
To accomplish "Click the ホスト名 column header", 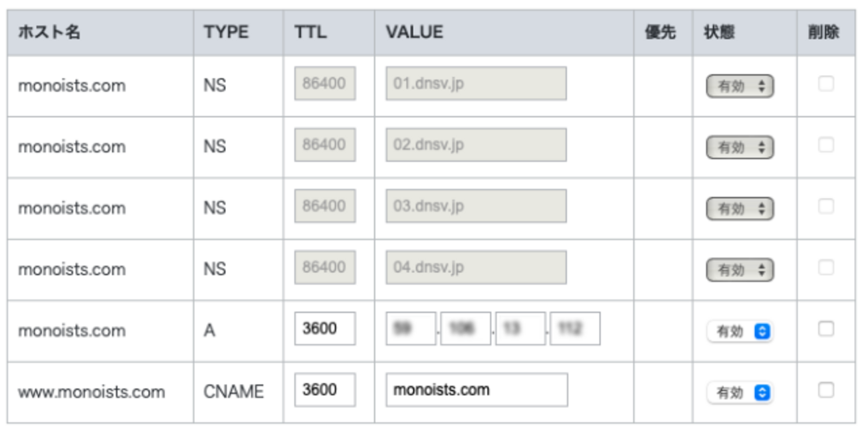I will point(49,33).
